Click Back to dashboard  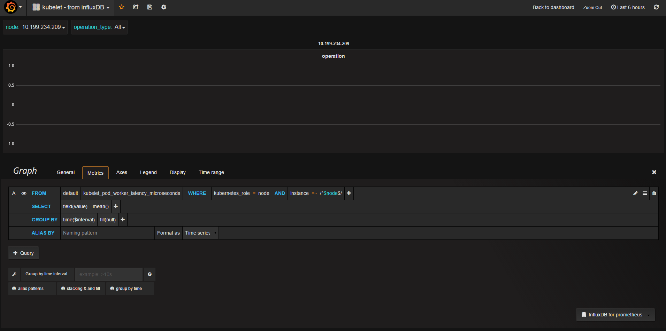[553, 7]
